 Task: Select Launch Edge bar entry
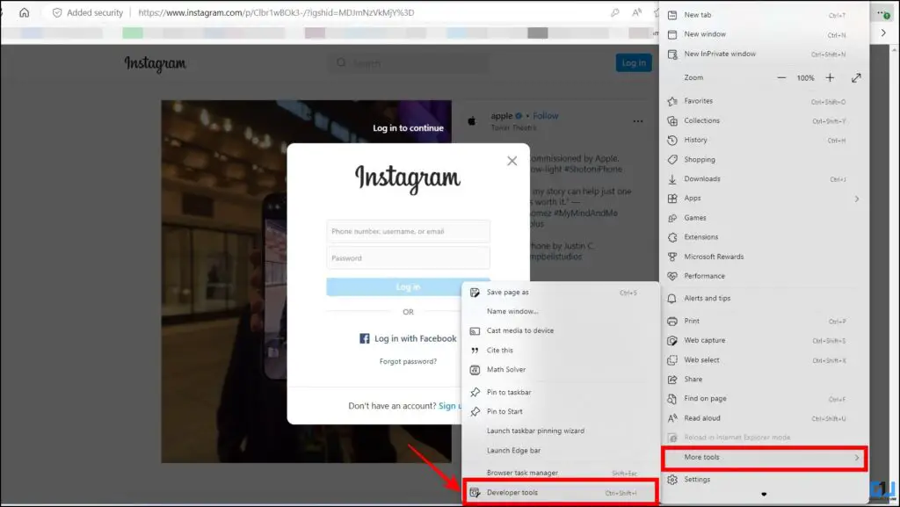(x=561, y=451)
